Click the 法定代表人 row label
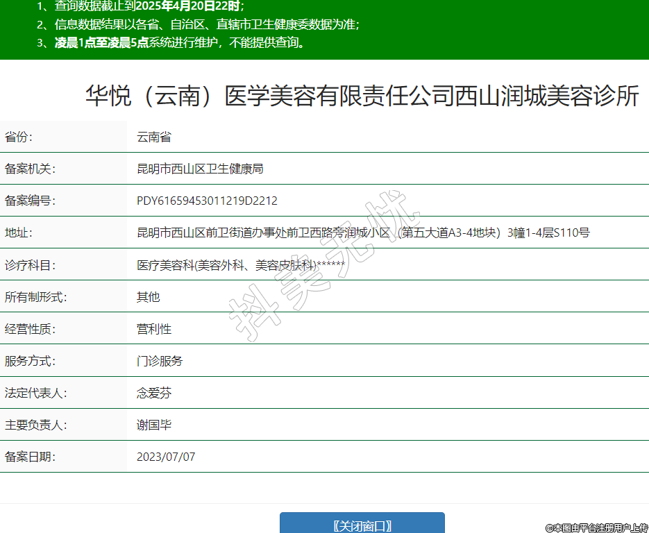The width and height of the screenshot is (649, 533). tap(35, 394)
